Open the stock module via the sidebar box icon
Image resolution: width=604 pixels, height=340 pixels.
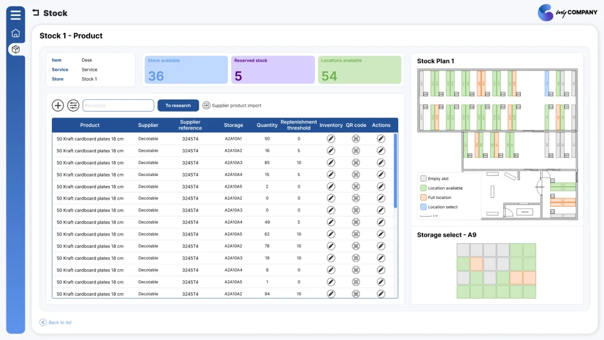click(x=15, y=50)
